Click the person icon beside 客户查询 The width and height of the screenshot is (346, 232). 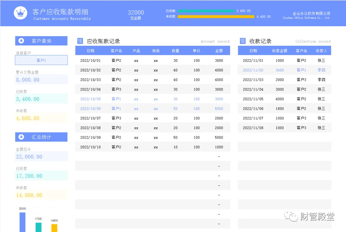click(21, 41)
